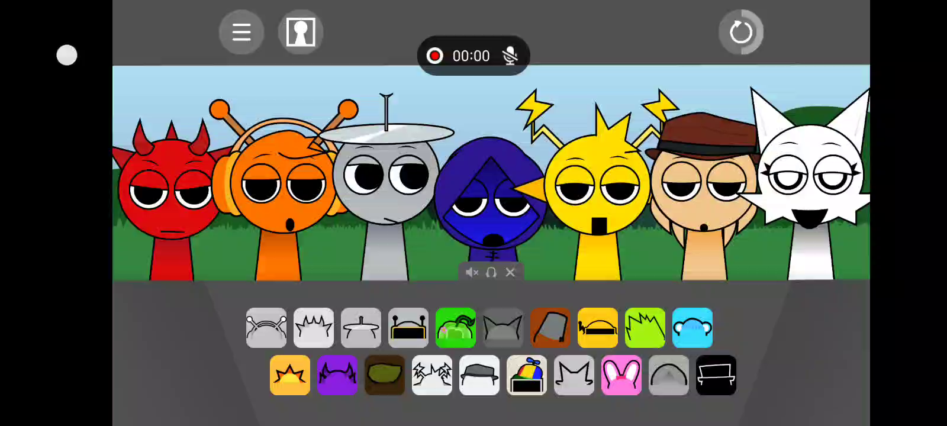This screenshot has height=426, width=947.
Task: Pick the gray antenna headphones sound icon
Action: tap(266, 328)
